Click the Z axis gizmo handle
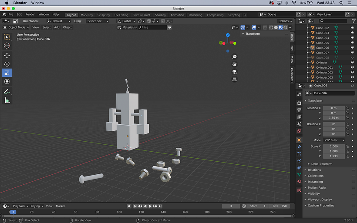This screenshot has width=357, height=223. pyautogui.click(x=228, y=35)
